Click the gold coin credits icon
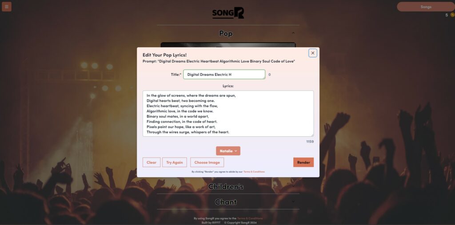This screenshot has width=455, height=225. pyautogui.click(x=452, y=15)
